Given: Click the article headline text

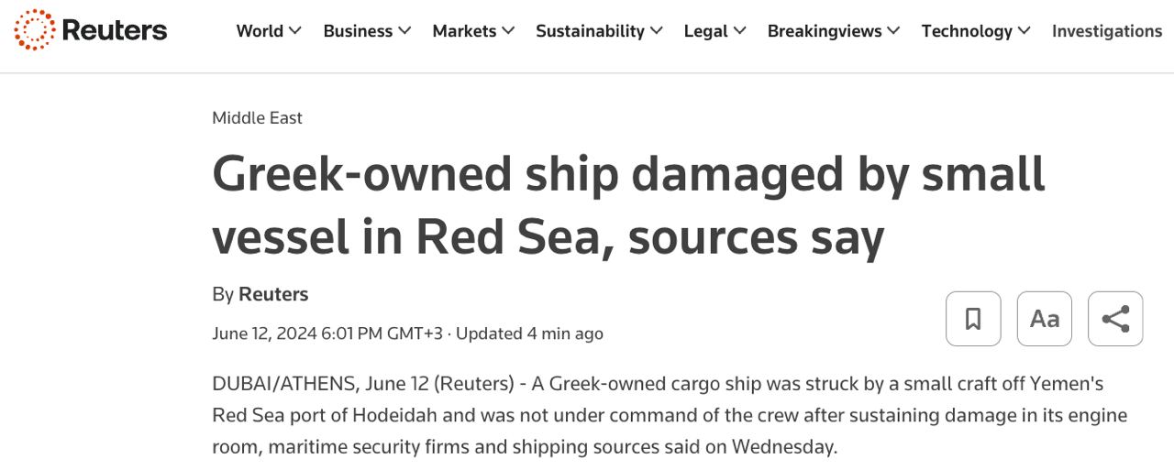Looking at the screenshot, I should pyautogui.click(x=628, y=204).
